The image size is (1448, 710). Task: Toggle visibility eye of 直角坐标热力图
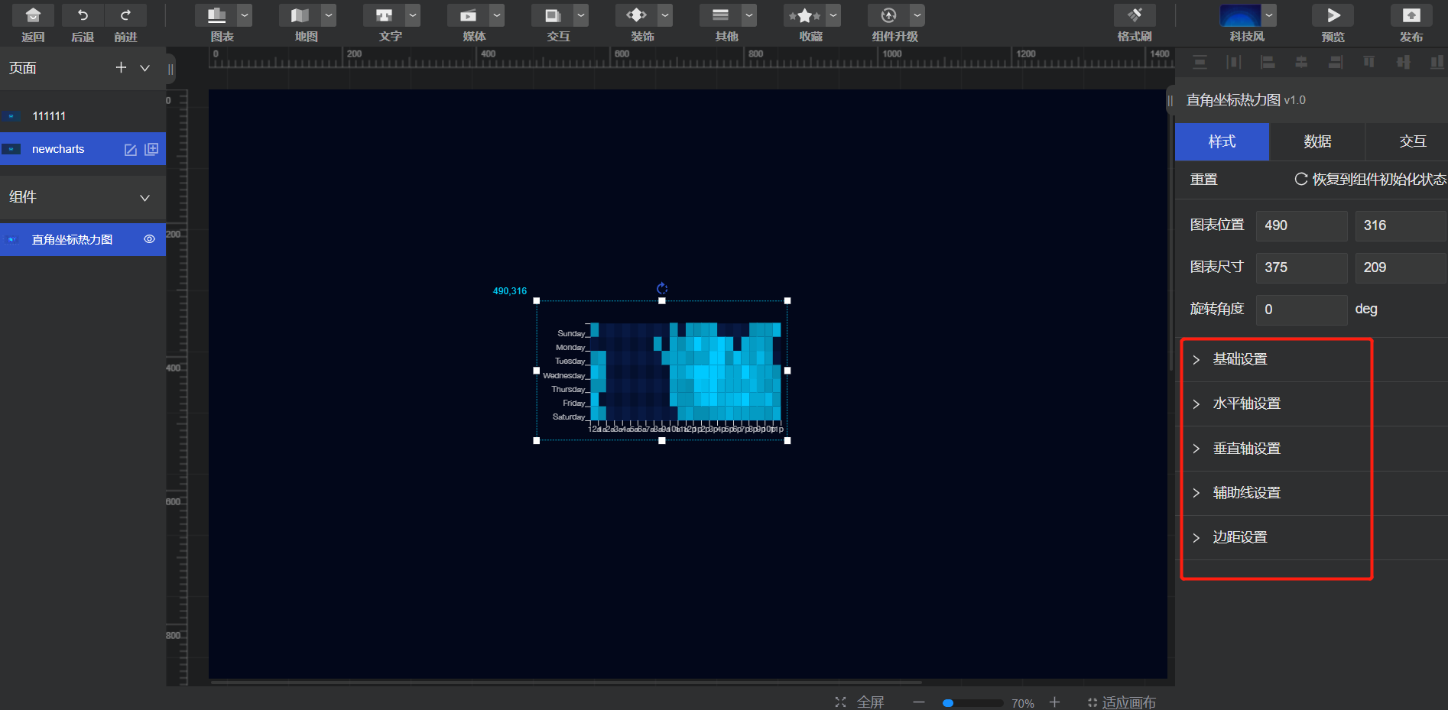pyautogui.click(x=150, y=239)
